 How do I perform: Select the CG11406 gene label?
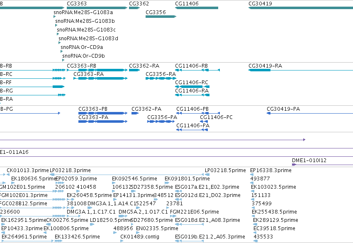(187, 4)
